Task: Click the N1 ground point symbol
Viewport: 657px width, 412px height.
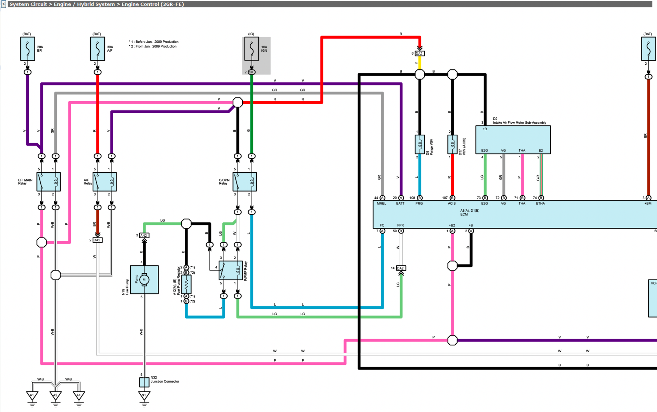Action: coord(144,396)
